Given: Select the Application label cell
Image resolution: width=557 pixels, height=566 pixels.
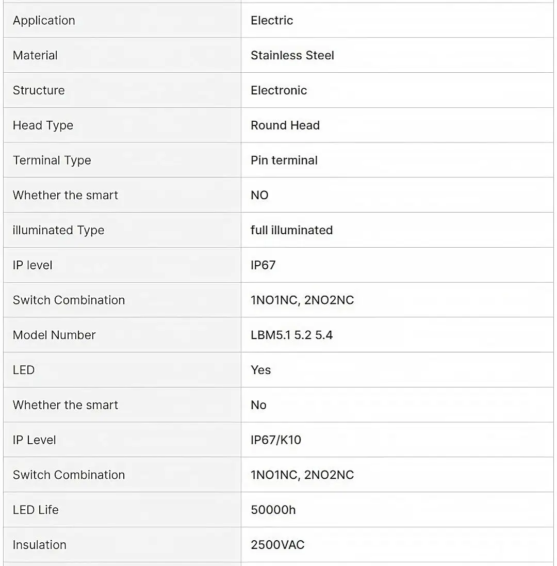Looking at the screenshot, I should 122,20.
